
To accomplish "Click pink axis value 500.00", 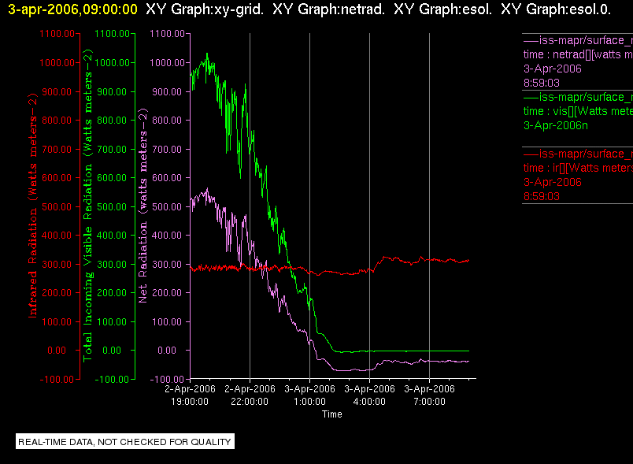I will 167,206.
